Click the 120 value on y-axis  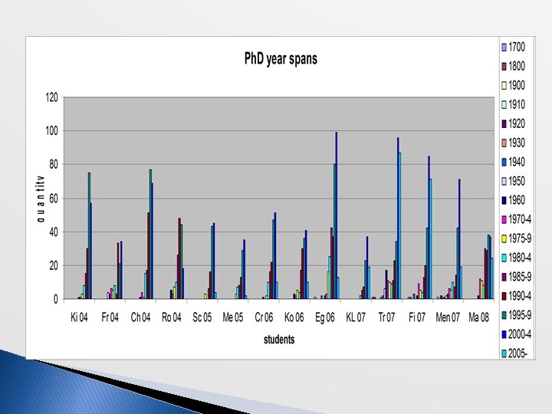coord(52,97)
